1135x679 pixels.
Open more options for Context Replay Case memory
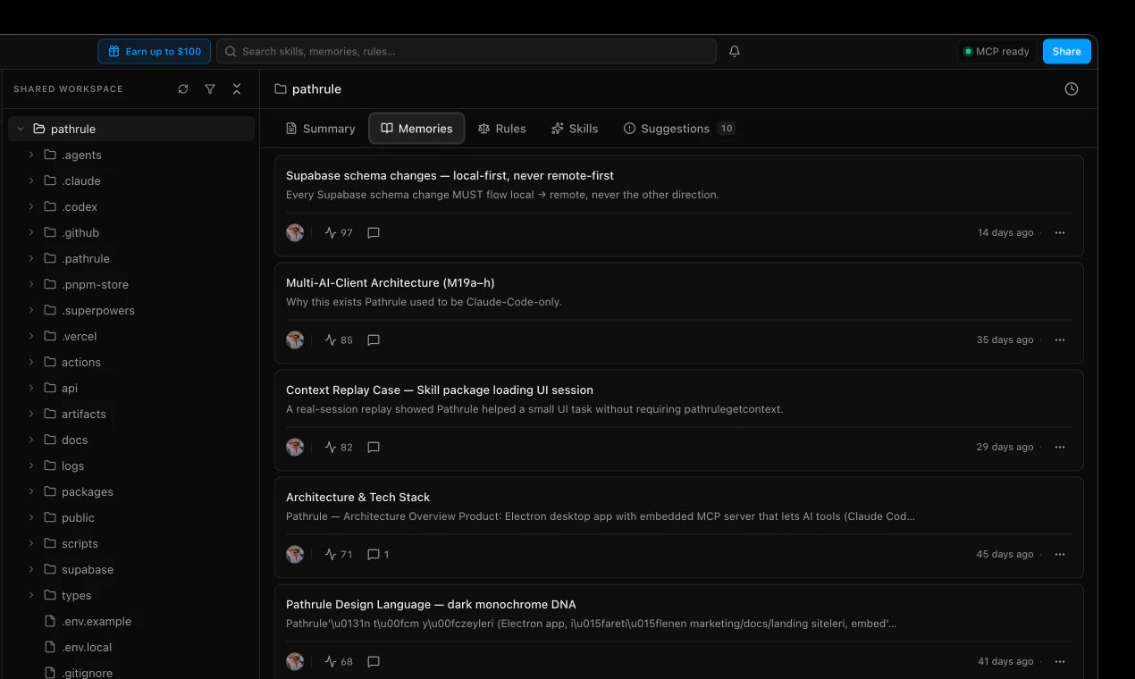(x=1060, y=448)
